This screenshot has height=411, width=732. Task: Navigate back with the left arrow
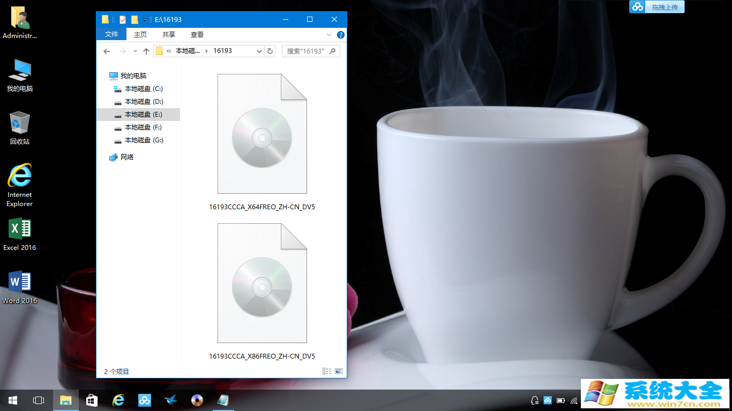(x=107, y=51)
